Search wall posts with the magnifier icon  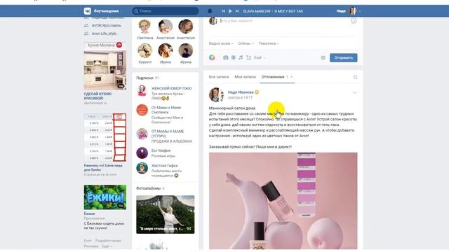point(355,77)
